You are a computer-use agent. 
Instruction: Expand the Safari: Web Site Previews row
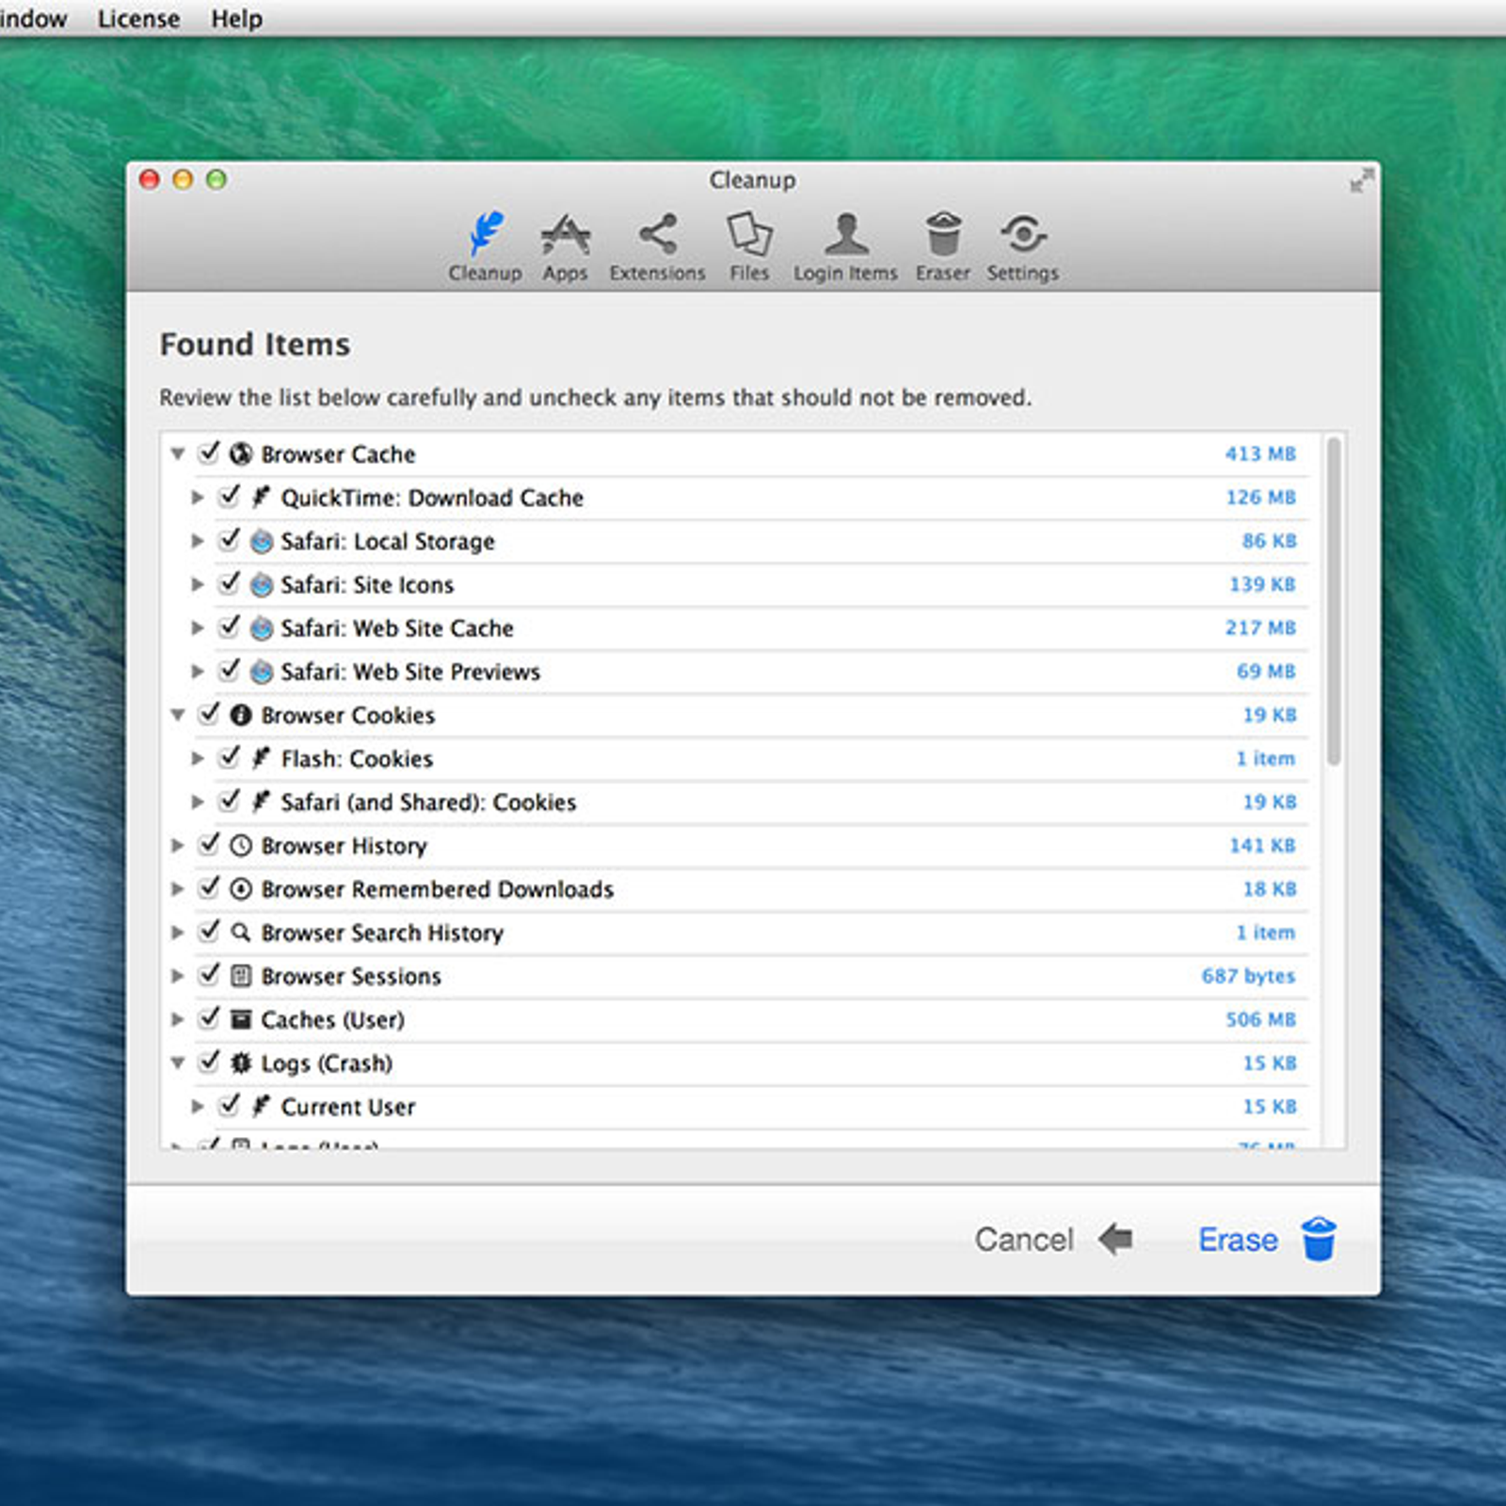tap(197, 671)
